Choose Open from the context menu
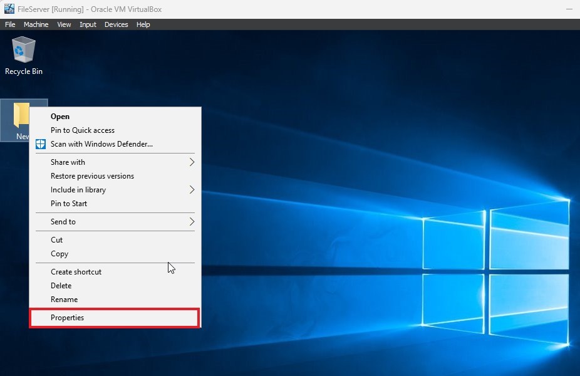 [60, 117]
